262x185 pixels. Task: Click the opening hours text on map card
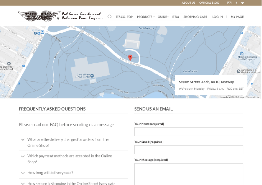211,89
